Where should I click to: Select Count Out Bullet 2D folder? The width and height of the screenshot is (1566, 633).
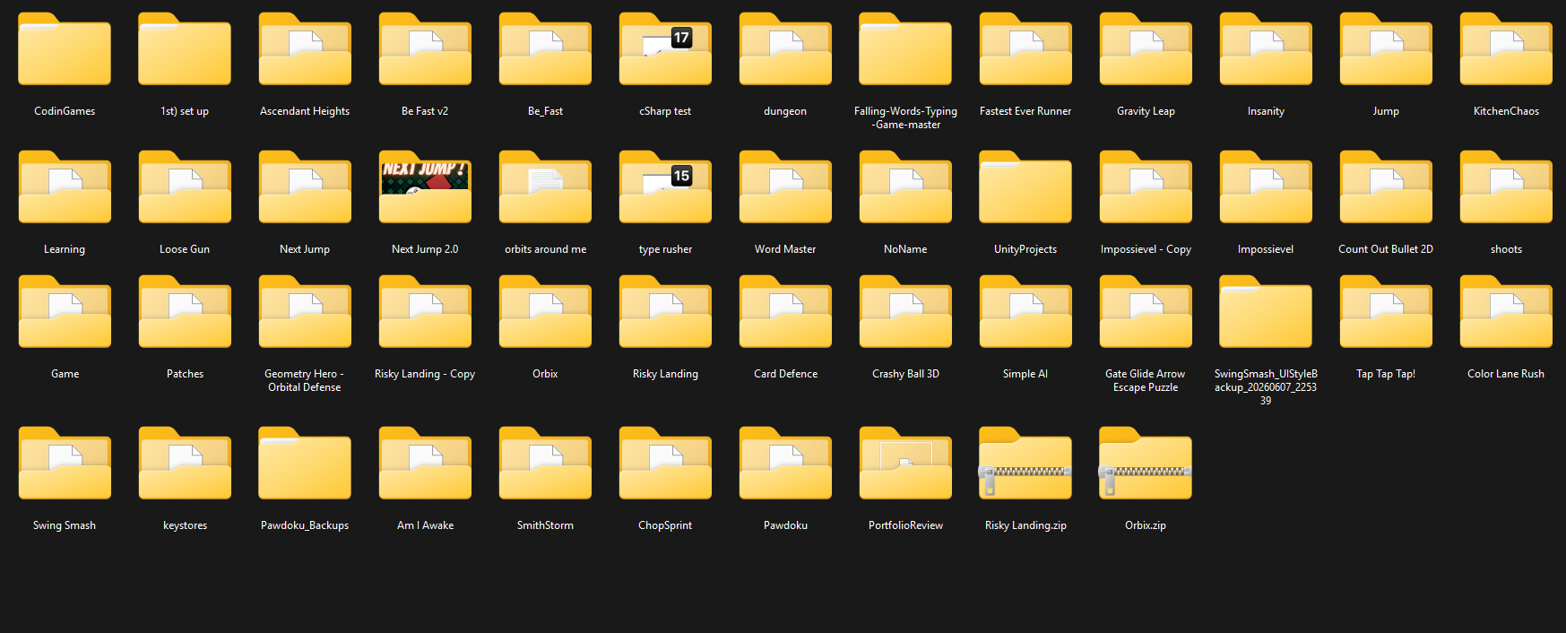[1386, 187]
